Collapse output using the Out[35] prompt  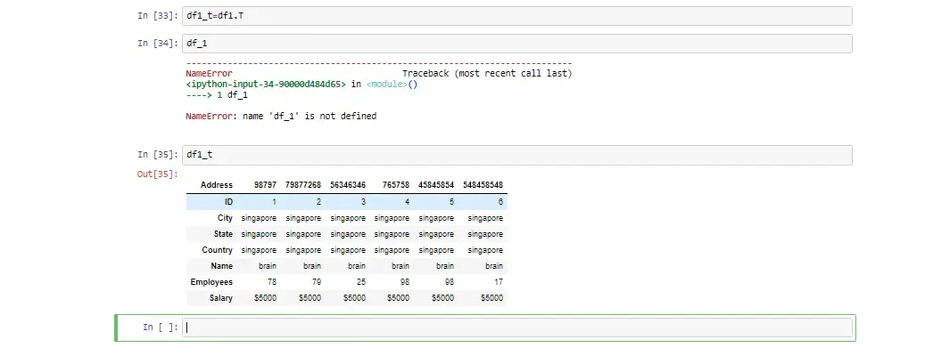coord(158,174)
